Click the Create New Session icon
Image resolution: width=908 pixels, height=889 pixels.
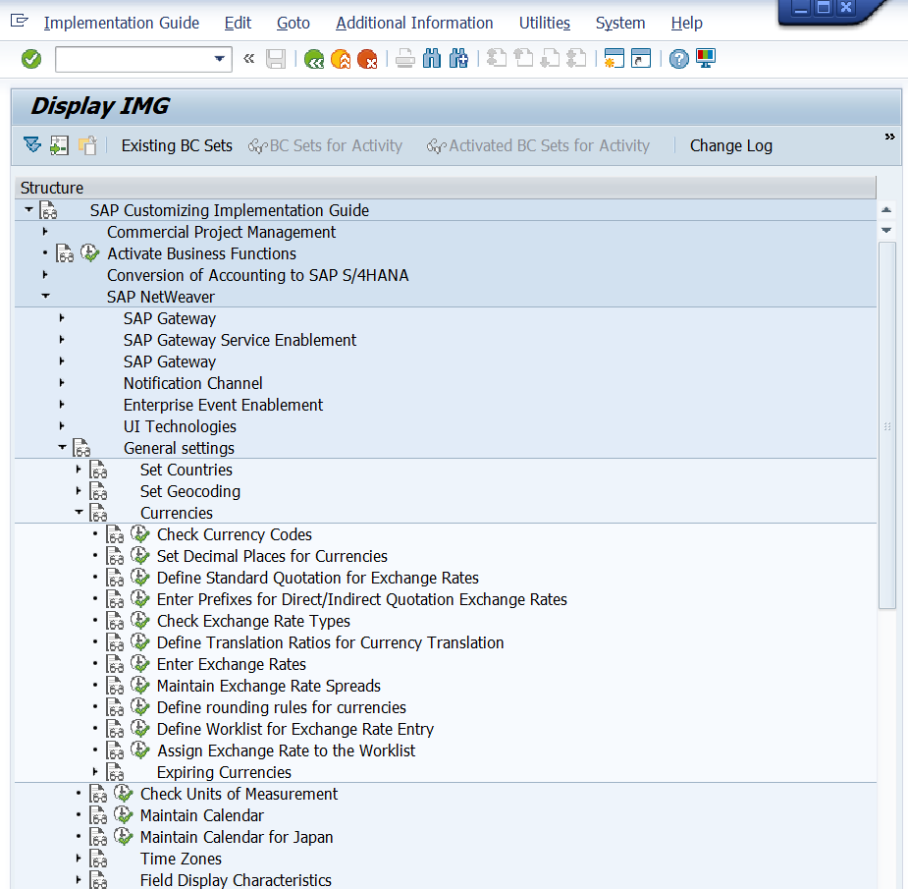point(614,59)
